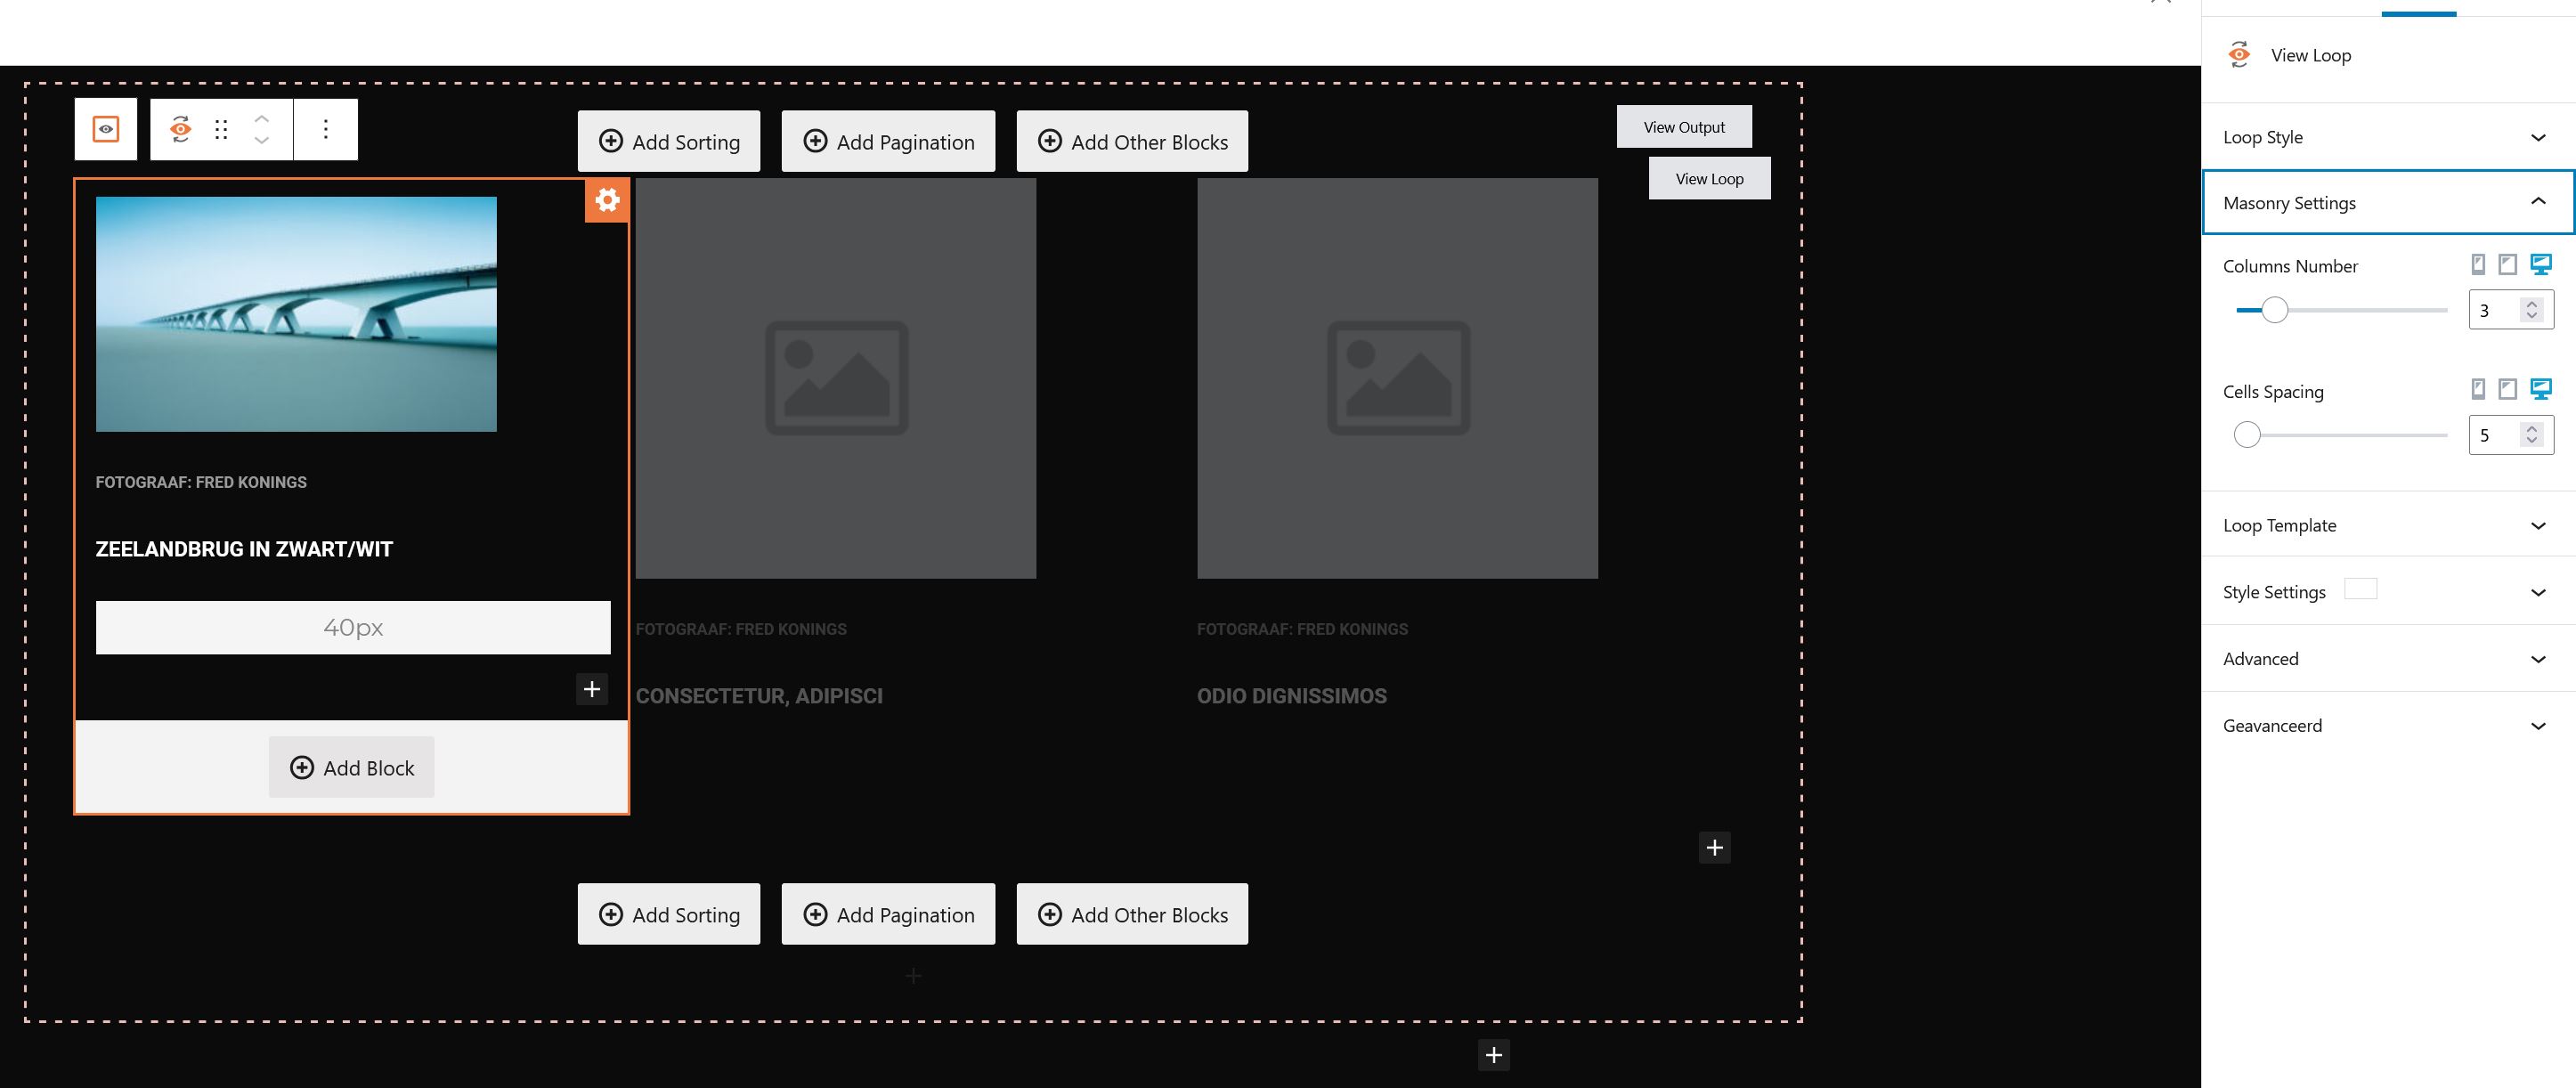Expand the Loop Style panel

[x=2389, y=137]
